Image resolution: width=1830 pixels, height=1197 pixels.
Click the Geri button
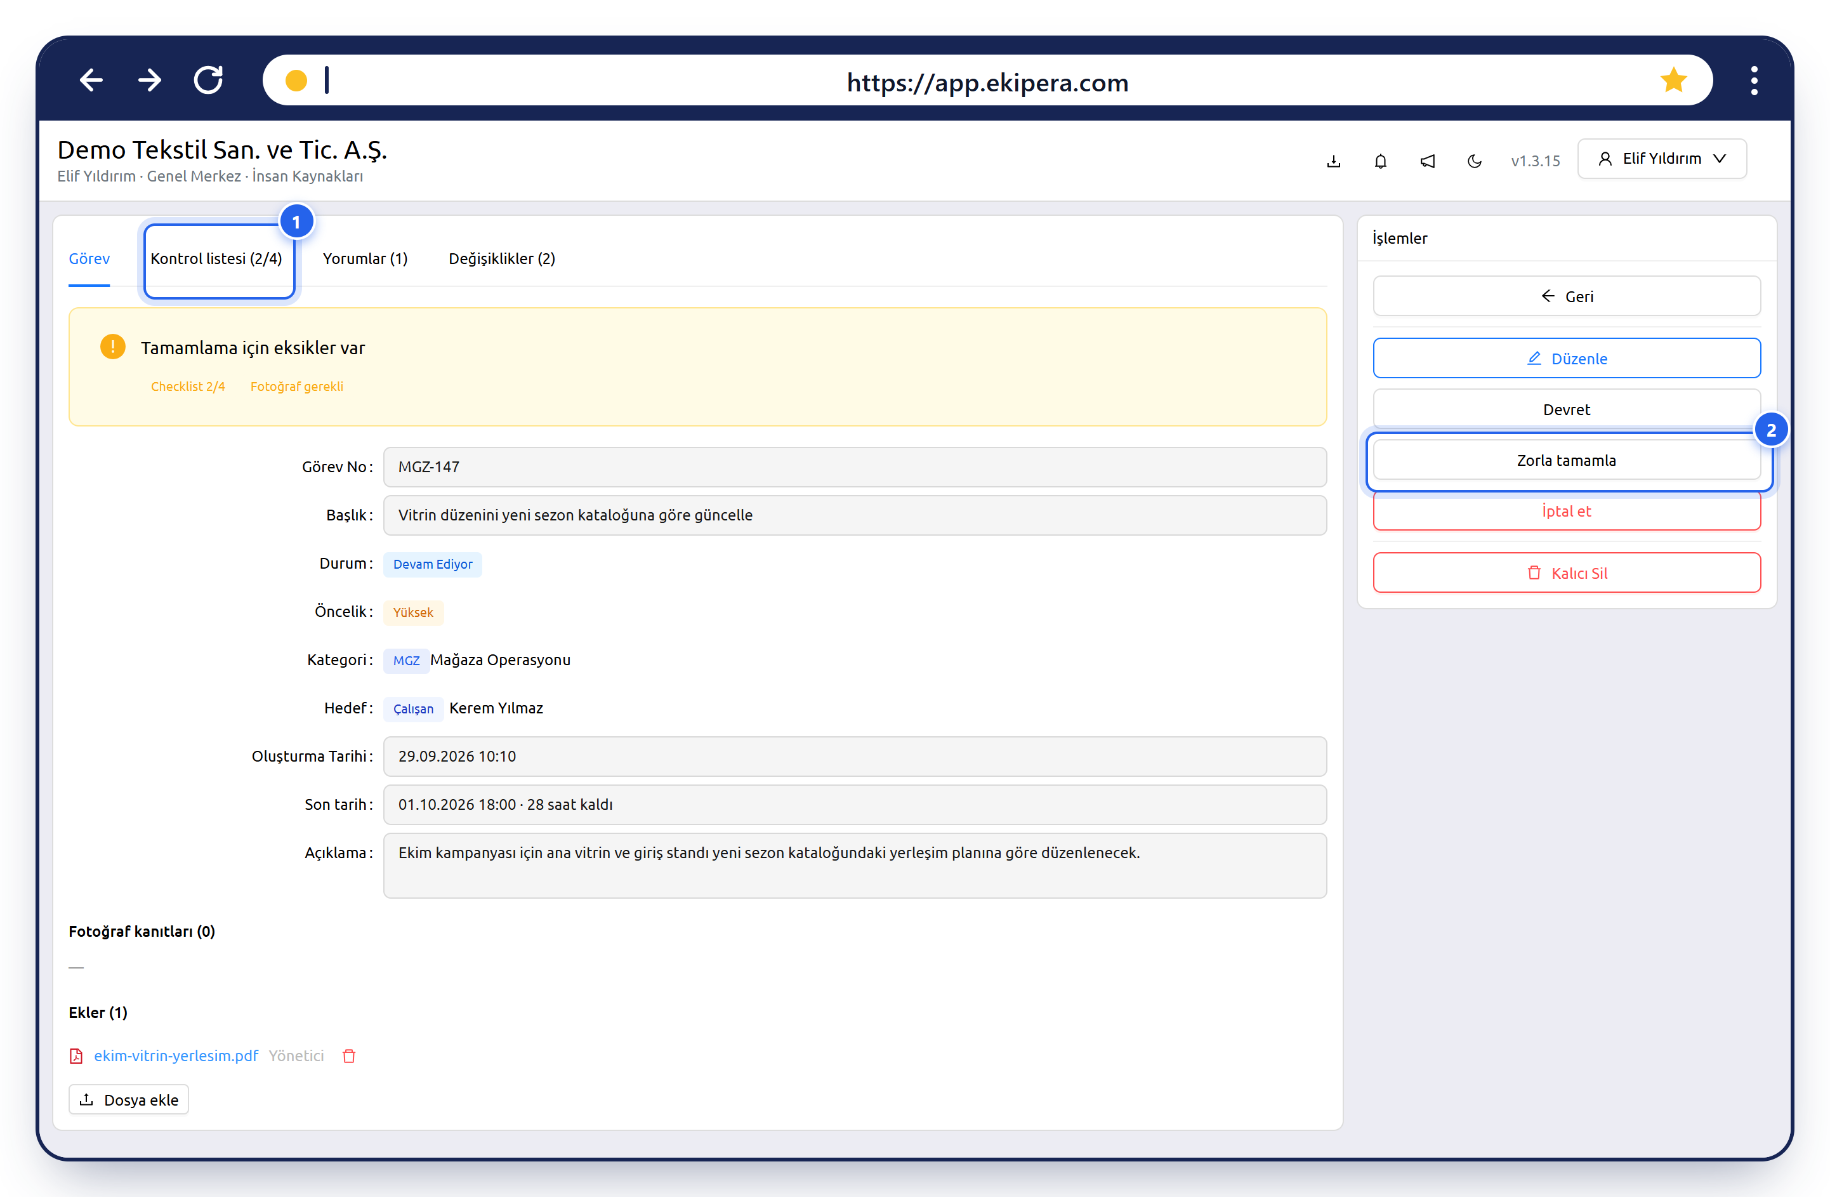1566,296
